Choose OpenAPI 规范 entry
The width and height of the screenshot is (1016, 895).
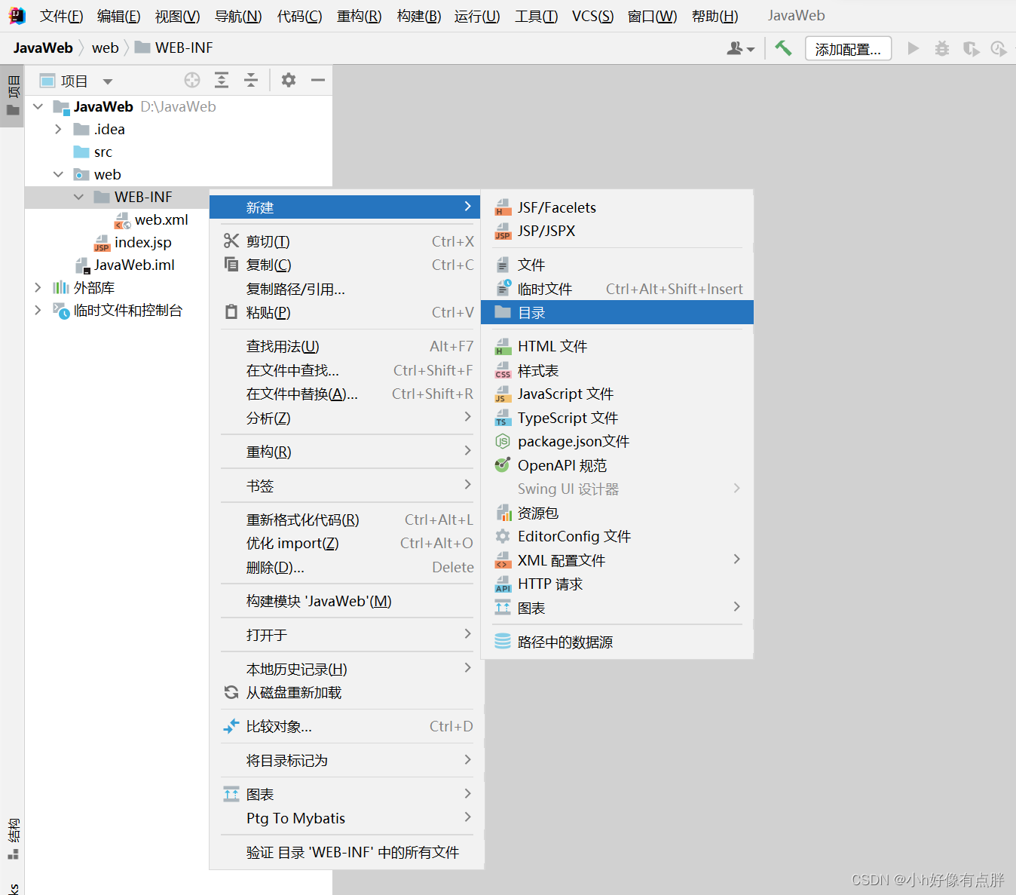point(617,465)
